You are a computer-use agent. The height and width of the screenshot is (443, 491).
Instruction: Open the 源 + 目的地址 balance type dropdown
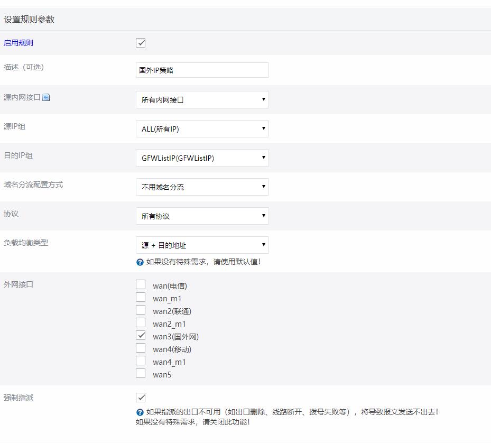[202, 245]
